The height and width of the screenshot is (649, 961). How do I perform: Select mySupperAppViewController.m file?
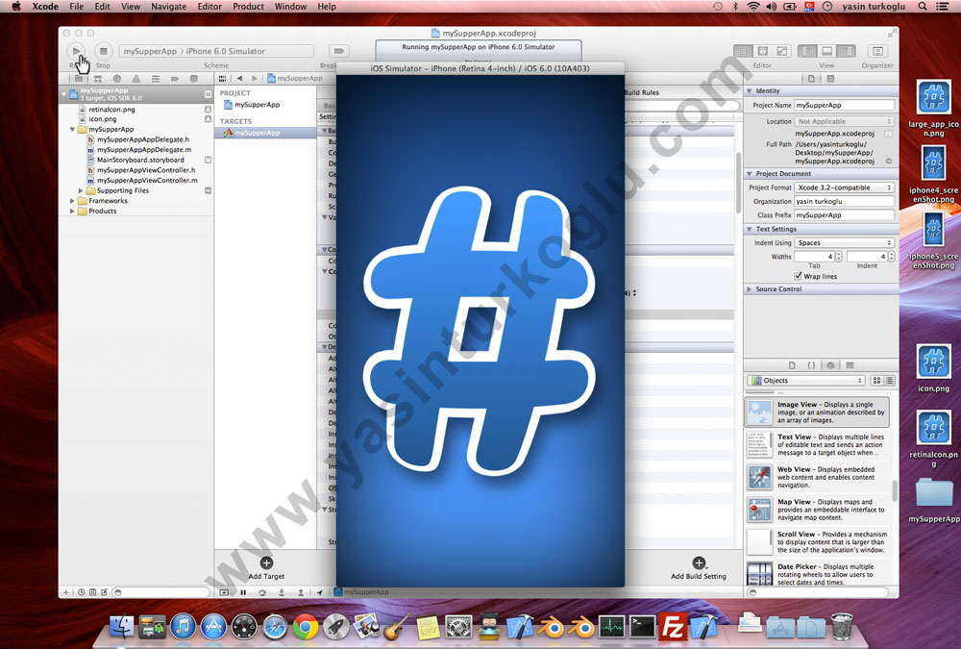(147, 181)
